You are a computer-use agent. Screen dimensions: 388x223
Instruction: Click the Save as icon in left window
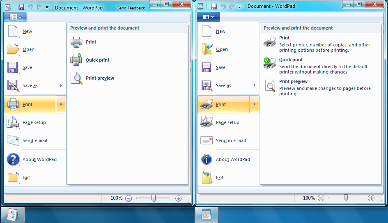click(x=13, y=85)
